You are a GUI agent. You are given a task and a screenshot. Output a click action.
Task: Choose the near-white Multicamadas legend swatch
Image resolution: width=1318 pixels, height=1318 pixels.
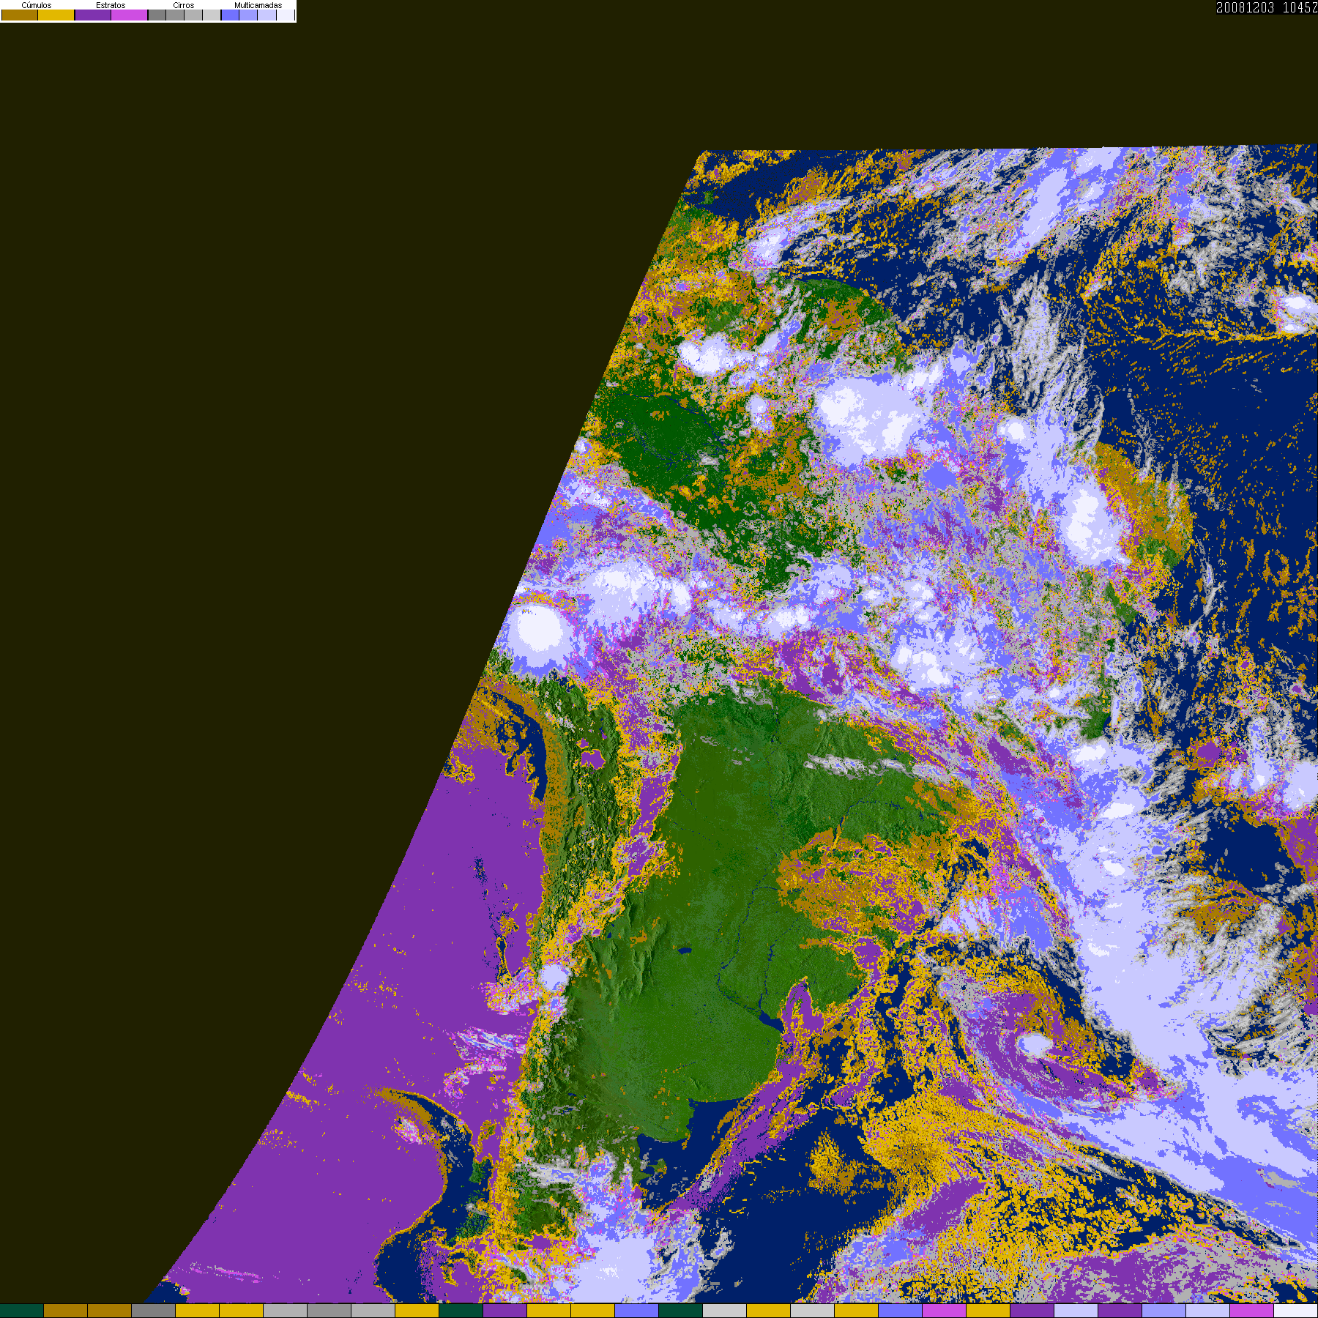click(x=286, y=15)
